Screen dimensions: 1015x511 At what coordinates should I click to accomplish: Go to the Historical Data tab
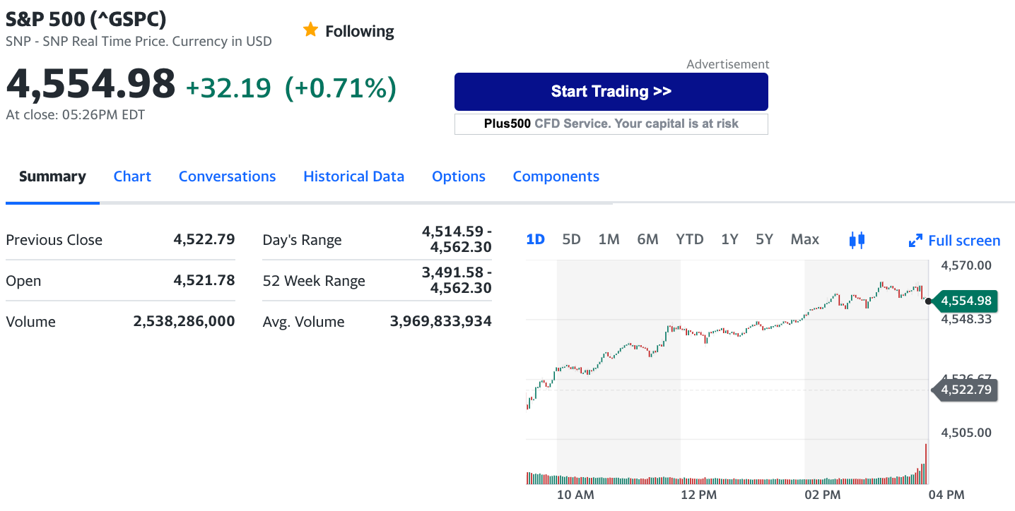pyautogui.click(x=353, y=176)
